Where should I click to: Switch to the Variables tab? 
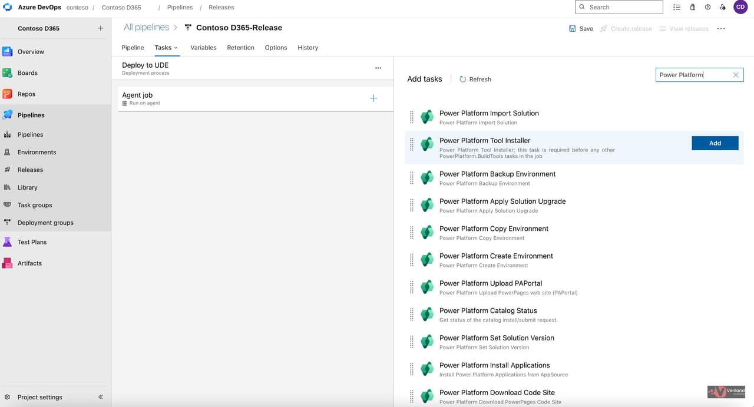203,48
